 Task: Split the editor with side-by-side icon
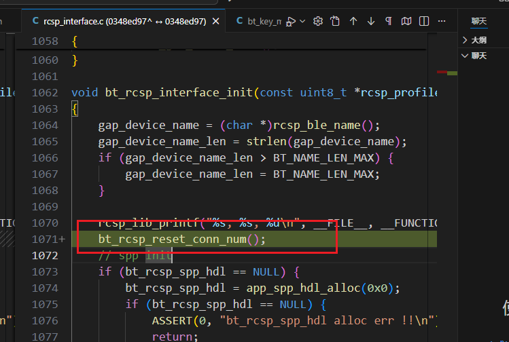coord(424,22)
